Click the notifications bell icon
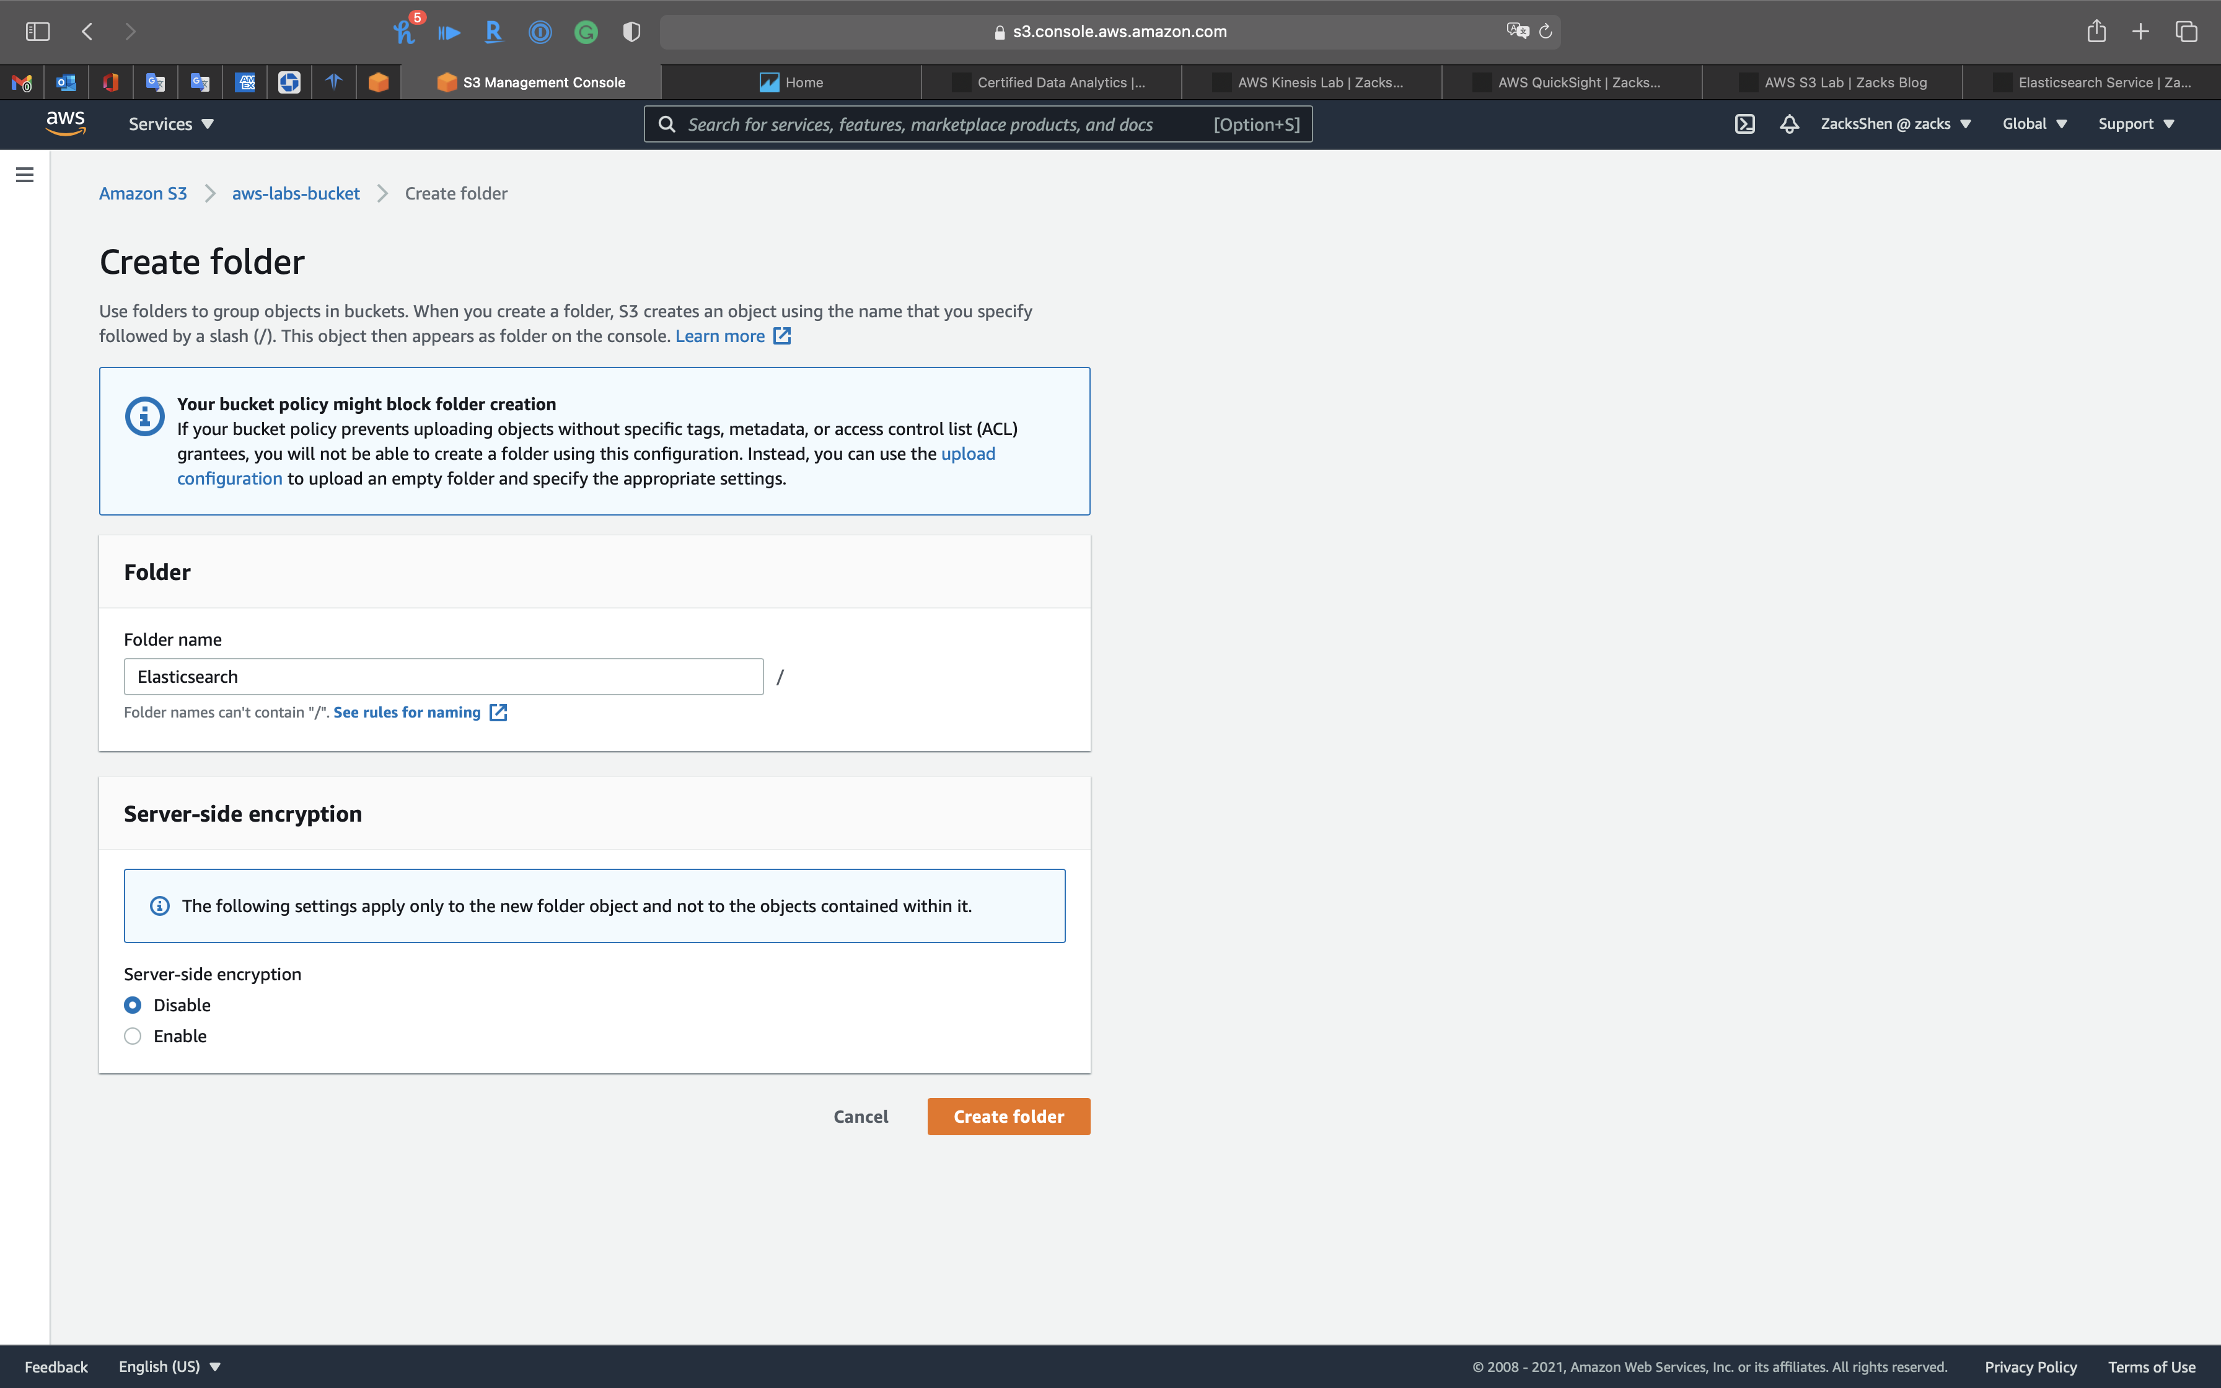Image resolution: width=2221 pixels, height=1388 pixels. coord(1788,124)
